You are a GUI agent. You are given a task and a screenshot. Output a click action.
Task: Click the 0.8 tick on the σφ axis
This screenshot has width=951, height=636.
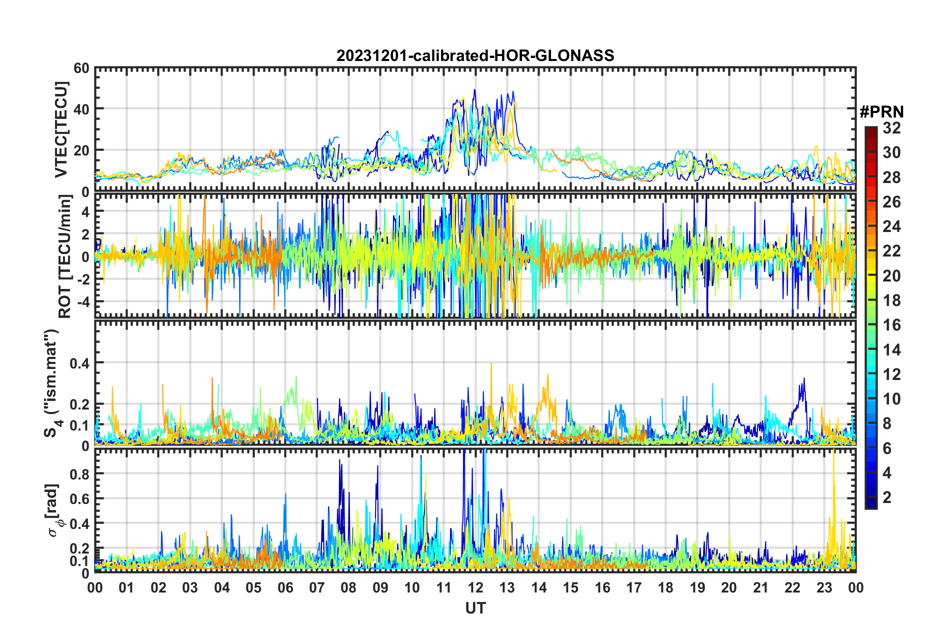[79, 474]
